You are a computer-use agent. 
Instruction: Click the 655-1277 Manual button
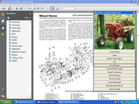click(x=115, y=75)
